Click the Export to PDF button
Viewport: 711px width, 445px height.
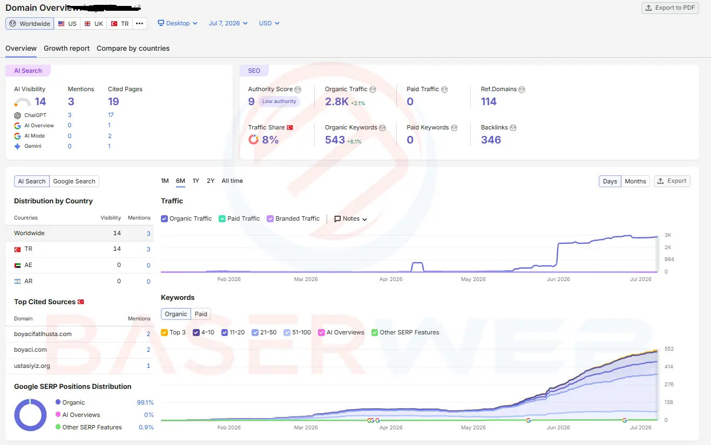point(670,8)
